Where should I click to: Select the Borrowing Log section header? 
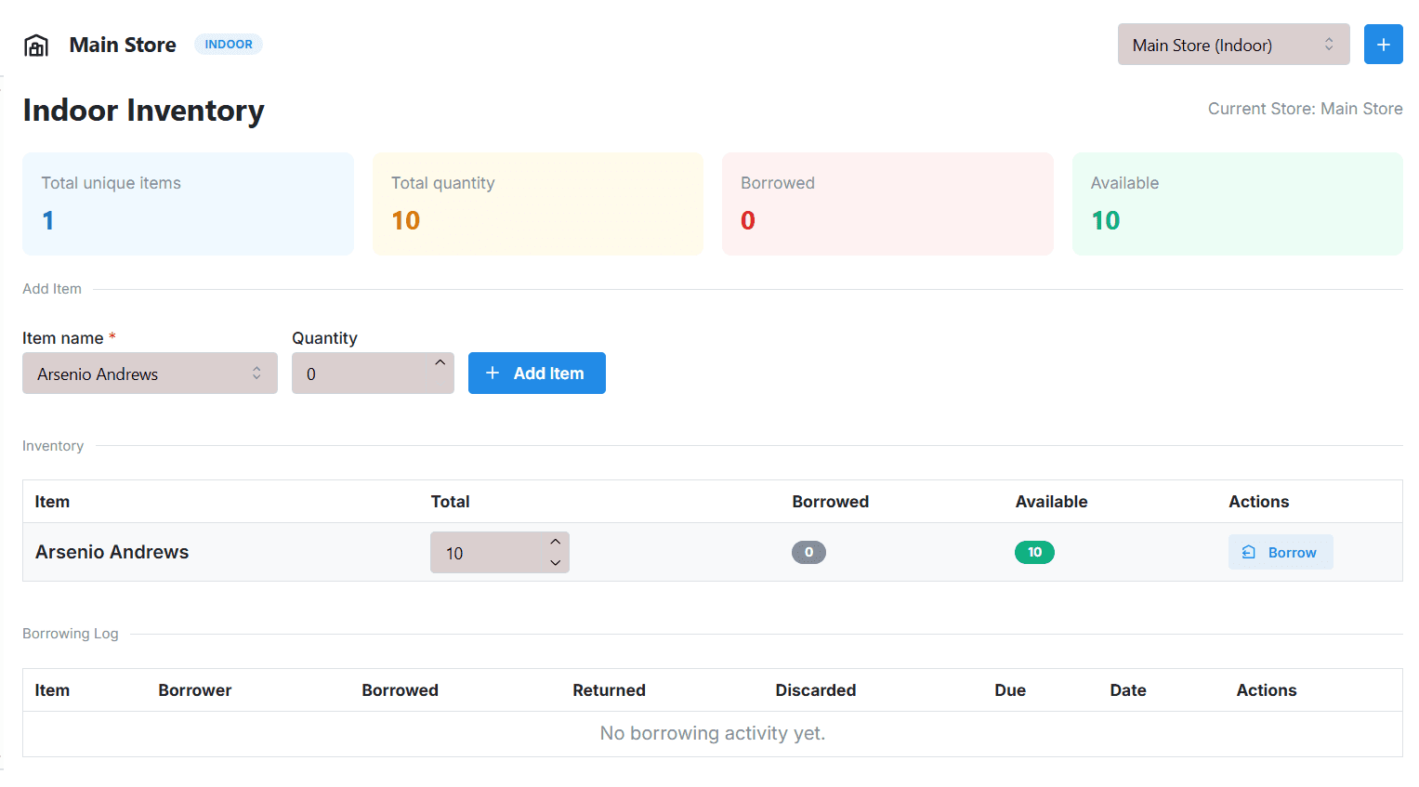(x=70, y=633)
